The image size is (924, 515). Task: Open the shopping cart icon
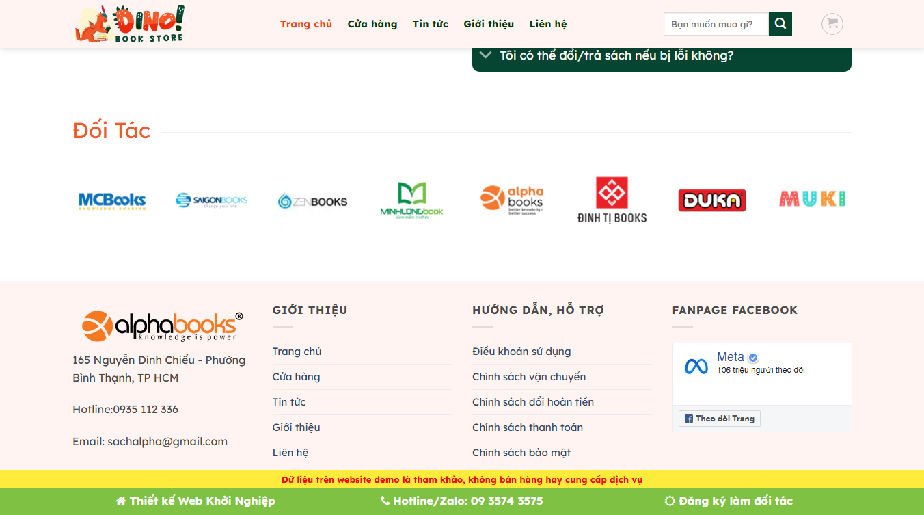tap(832, 24)
